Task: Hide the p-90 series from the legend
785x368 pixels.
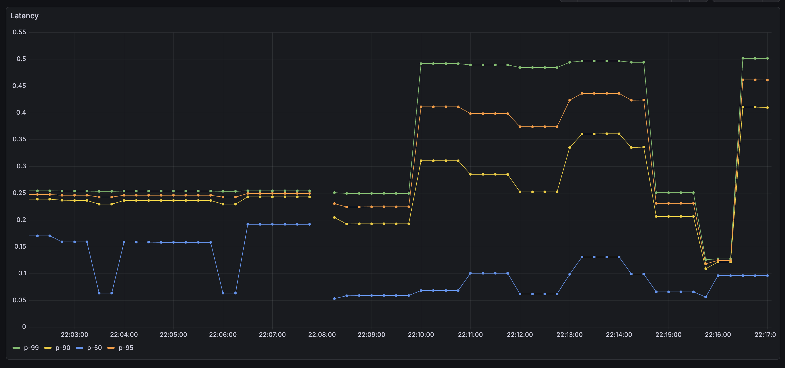Action: pos(63,348)
